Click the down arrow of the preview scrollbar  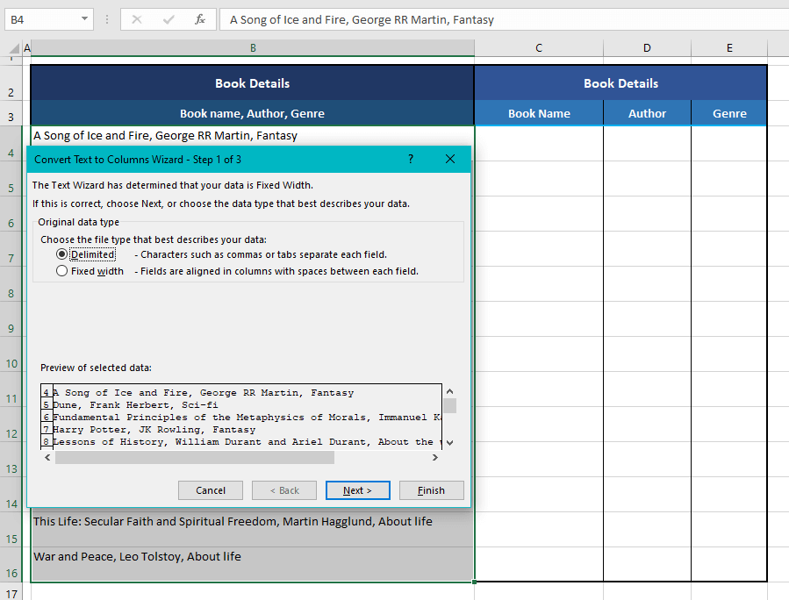(x=449, y=443)
